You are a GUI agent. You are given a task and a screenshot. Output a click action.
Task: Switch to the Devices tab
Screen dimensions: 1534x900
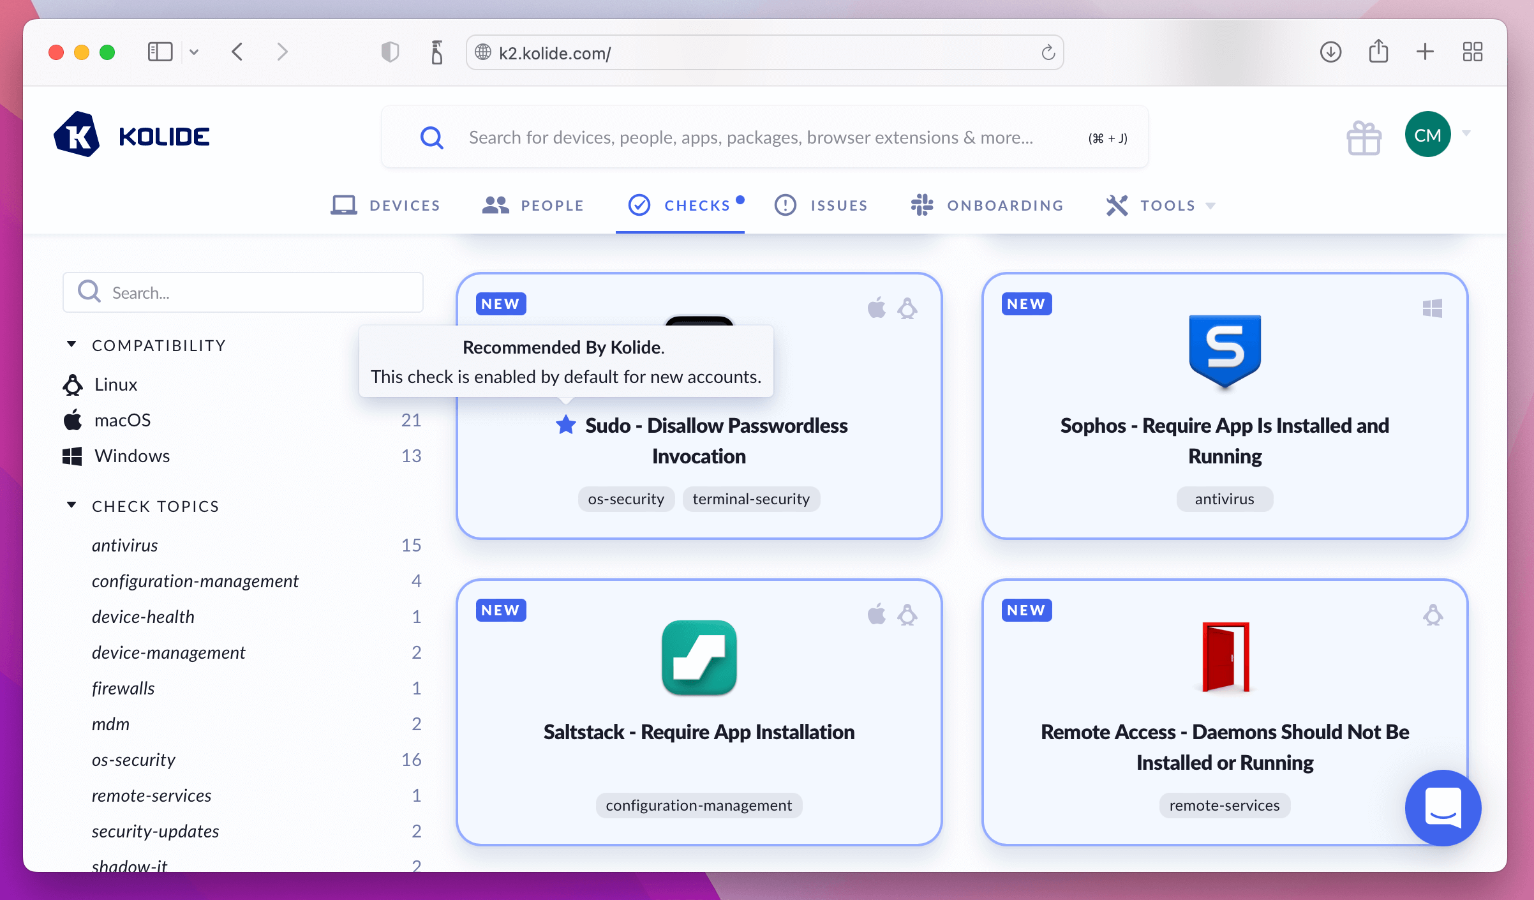(x=385, y=206)
